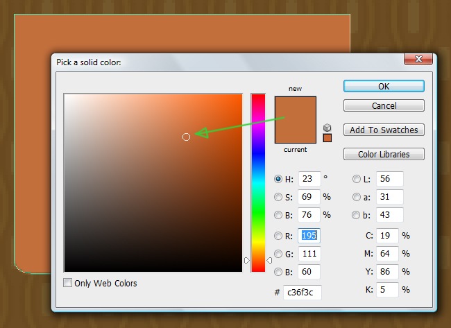The height and width of the screenshot is (328, 451).
Task: Click the rainbow hue slider strip
Action: pyautogui.click(x=258, y=182)
